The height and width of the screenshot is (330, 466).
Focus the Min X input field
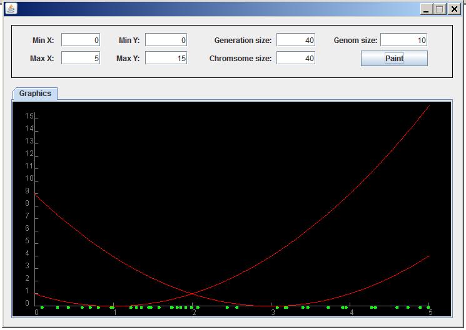pyautogui.click(x=81, y=40)
